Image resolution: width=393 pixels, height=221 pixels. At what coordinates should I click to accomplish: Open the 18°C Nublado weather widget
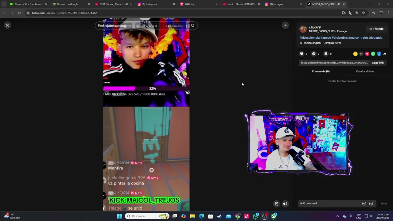[x=12, y=216]
